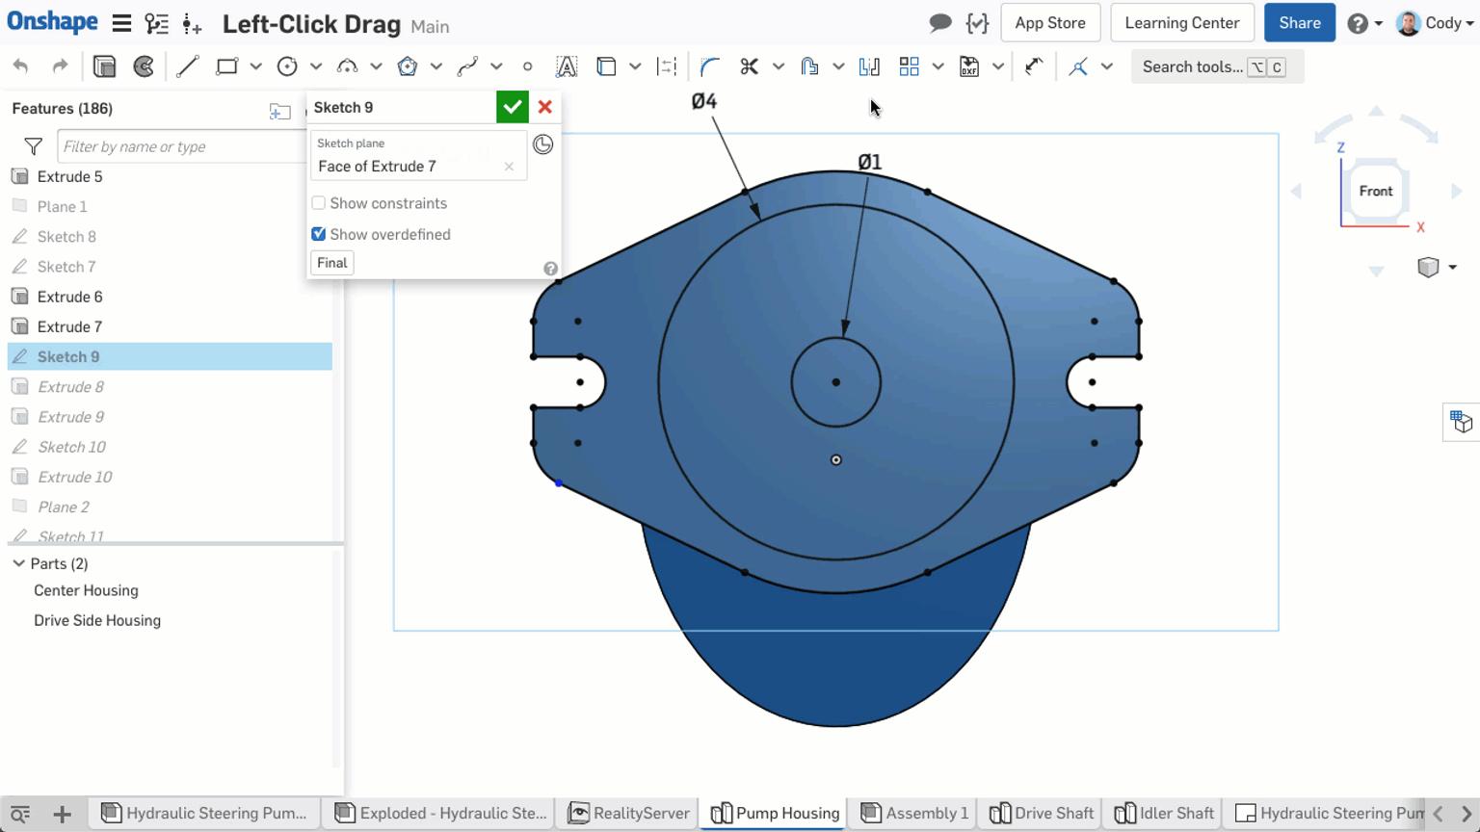Select the Sketch fillet tool

click(x=710, y=65)
